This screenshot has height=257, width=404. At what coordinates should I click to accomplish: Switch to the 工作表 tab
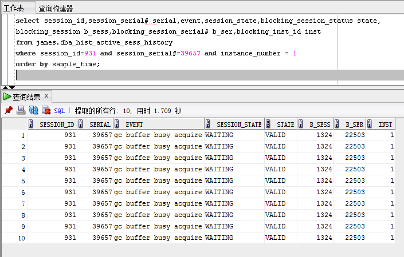tap(13, 8)
